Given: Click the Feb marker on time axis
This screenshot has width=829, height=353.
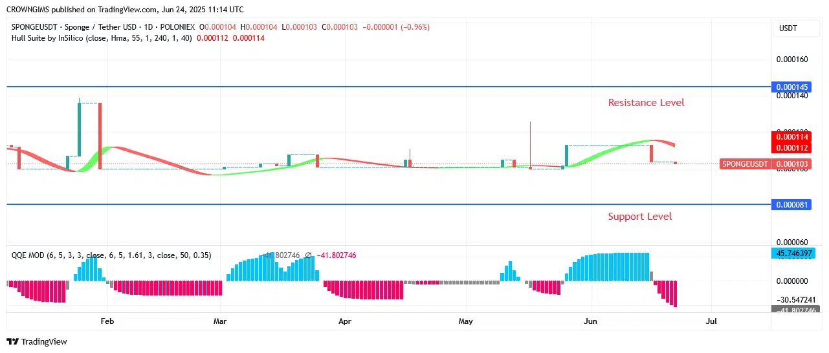Looking at the screenshot, I should coord(107,321).
